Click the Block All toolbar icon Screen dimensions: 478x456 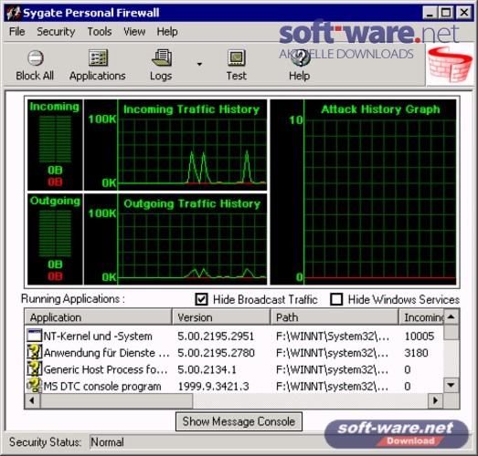[x=36, y=57]
